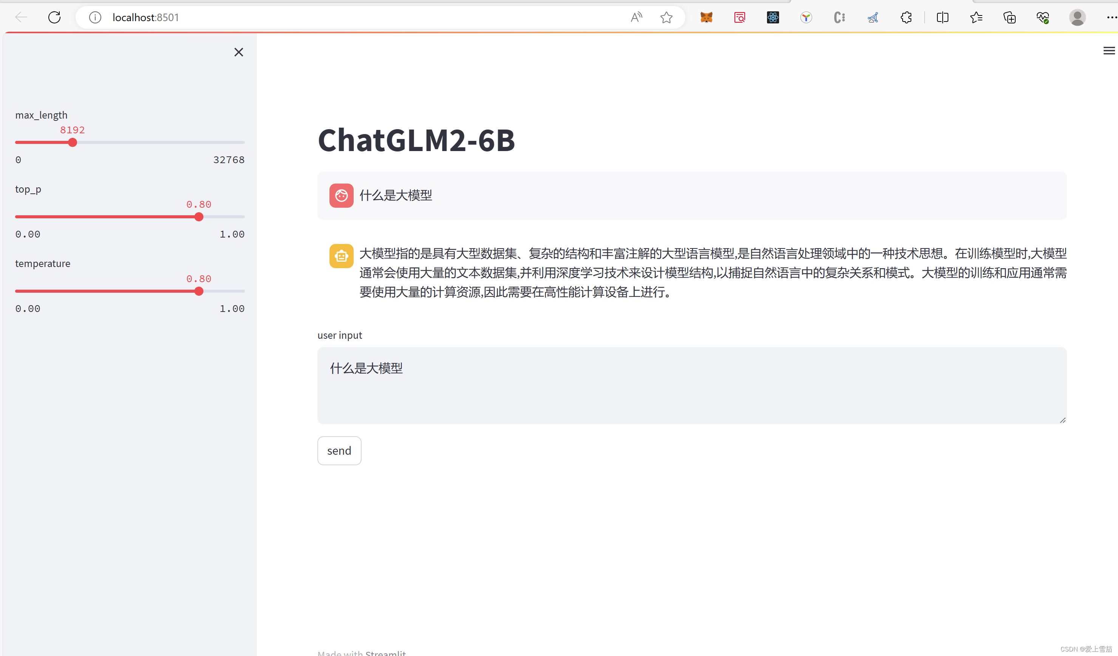Viewport: 1118px width, 656px height.
Task: Open the Favorites list icon
Action: pos(976,17)
